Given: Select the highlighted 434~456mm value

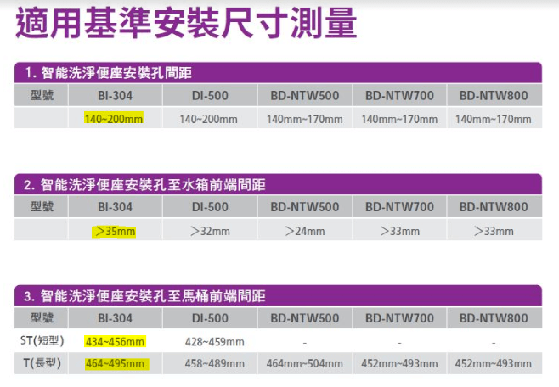Looking at the screenshot, I should point(116,342).
